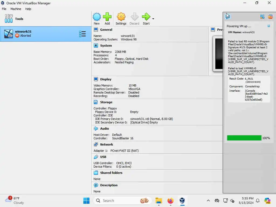Open the weather widget showing 61°F
276x207 pixels.
[15, 201]
